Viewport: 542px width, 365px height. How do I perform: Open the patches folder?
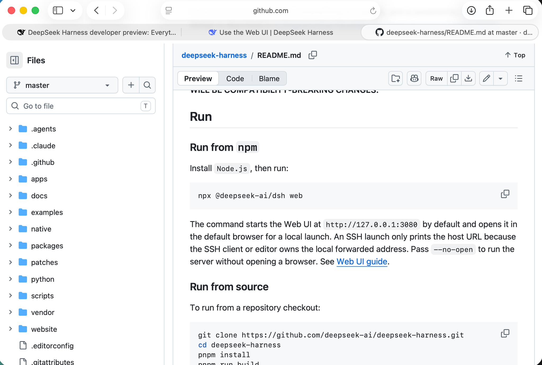[44, 262]
